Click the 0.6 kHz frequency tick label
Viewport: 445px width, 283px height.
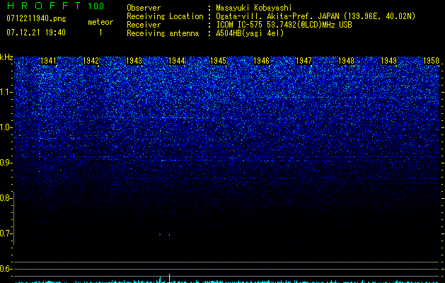(6, 269)
